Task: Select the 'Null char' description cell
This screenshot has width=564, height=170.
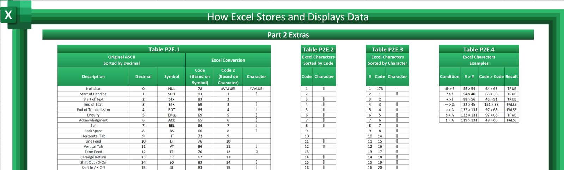Action: point(93,89)
